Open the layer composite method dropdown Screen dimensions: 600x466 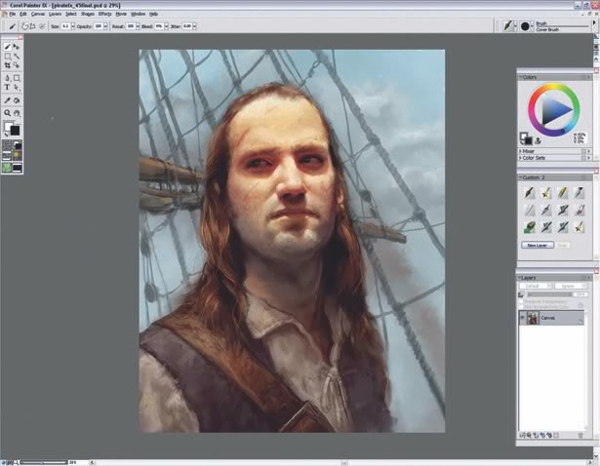tap(536, 286)
